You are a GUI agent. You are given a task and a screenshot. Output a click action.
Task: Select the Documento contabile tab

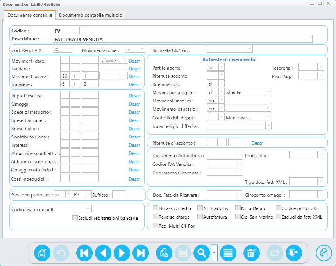tap(30, 15)
